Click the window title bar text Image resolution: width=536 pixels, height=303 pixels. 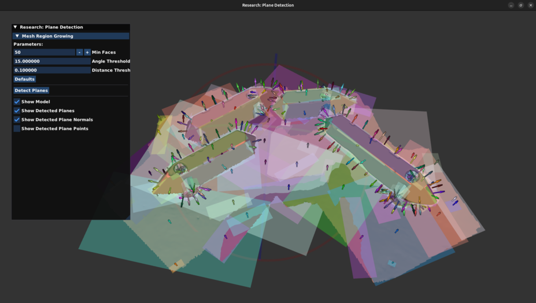[x=268, y=5]
